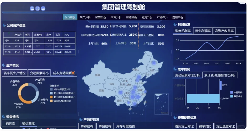Click the green up arrow in table header
Screen dimensions: 247x131
click(x=9, y=33)
